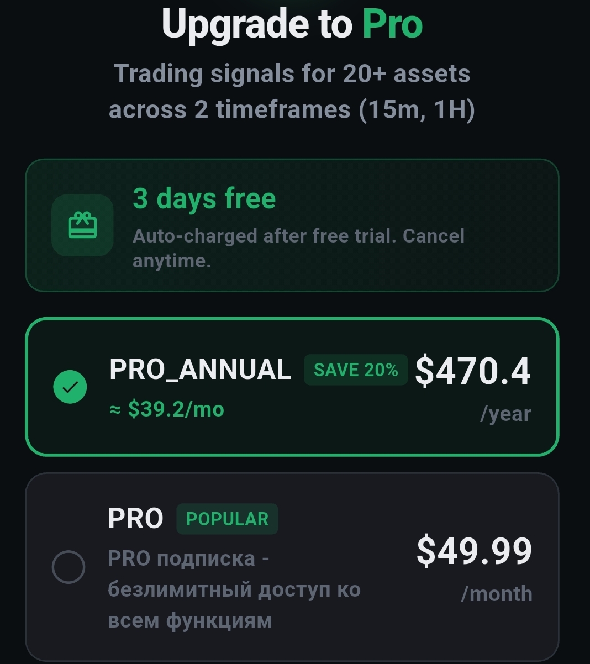Tap the POPULAR badge
590x664 pixels.
pyautogui.click(x=227, y=519)
